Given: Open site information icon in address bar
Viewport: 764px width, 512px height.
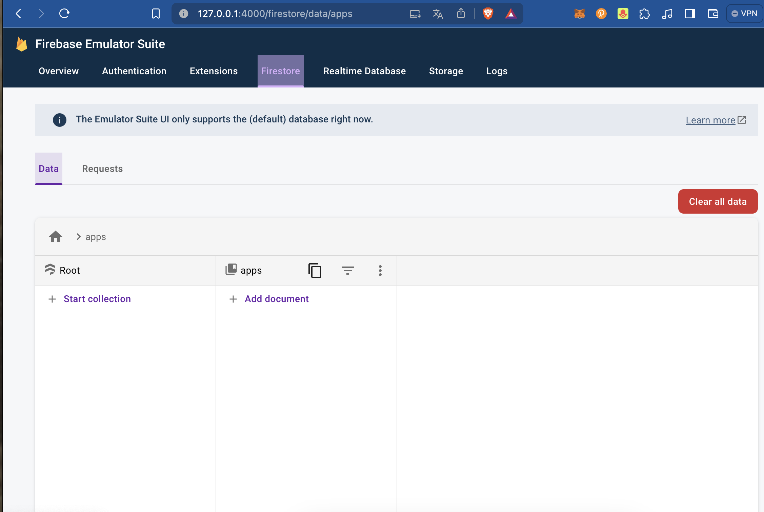Looking at the screenshot, I should point(184,14).
